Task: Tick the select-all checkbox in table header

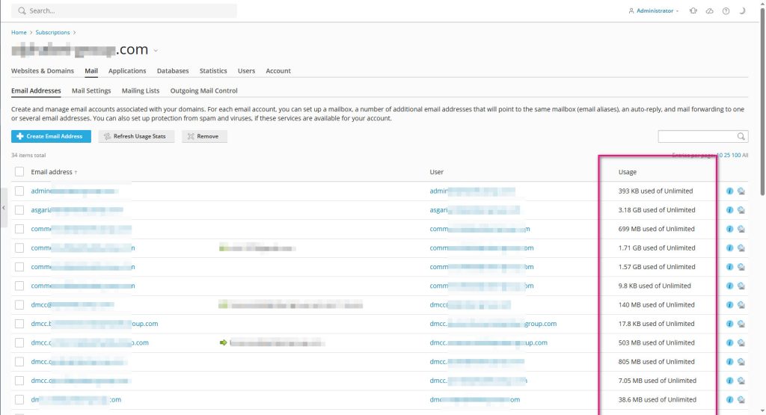Action: 19,172
